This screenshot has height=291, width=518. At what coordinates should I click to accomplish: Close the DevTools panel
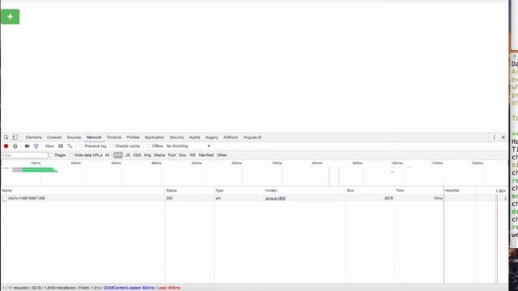pos(503,137)
